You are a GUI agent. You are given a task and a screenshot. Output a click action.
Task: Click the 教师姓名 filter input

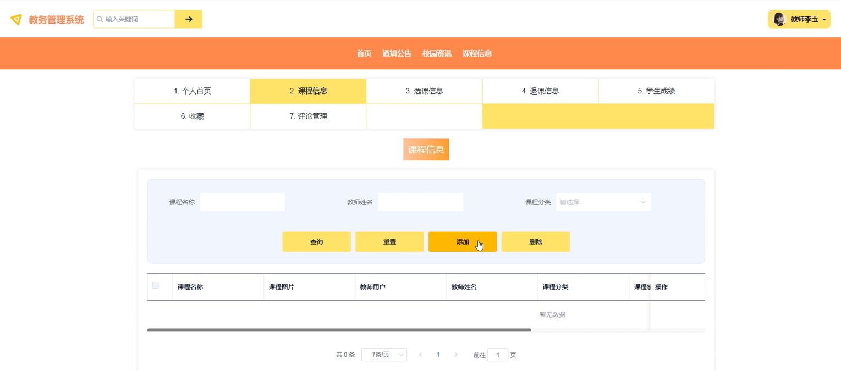[x=421, y=202]
